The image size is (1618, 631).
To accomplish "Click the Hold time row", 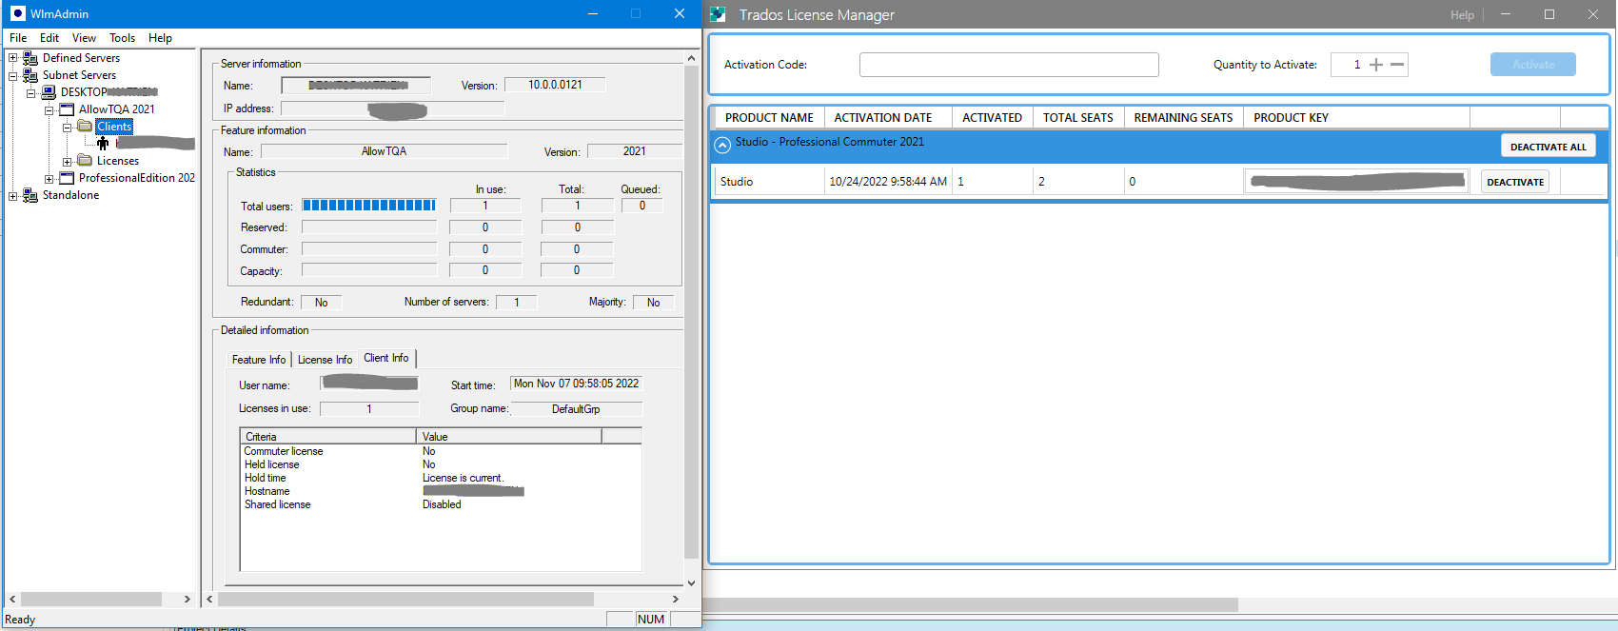I will coord(441,478).
